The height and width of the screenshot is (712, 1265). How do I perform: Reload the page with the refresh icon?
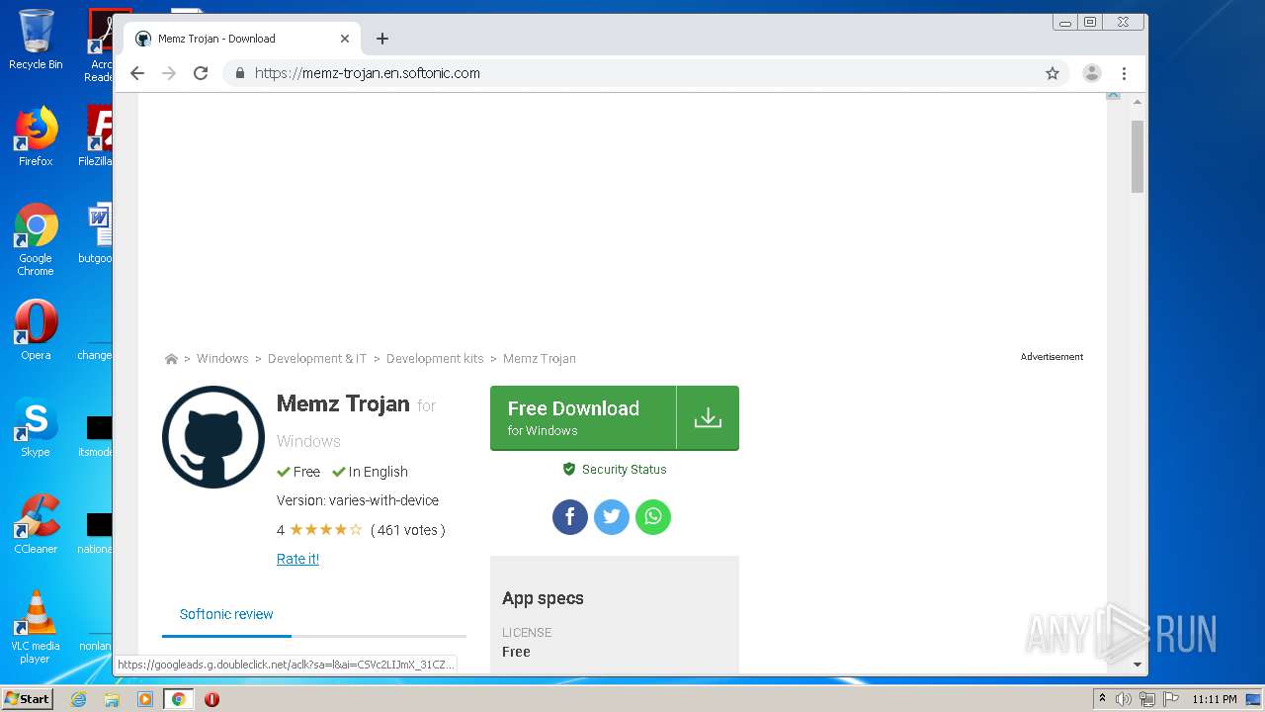tap(201, 73)
